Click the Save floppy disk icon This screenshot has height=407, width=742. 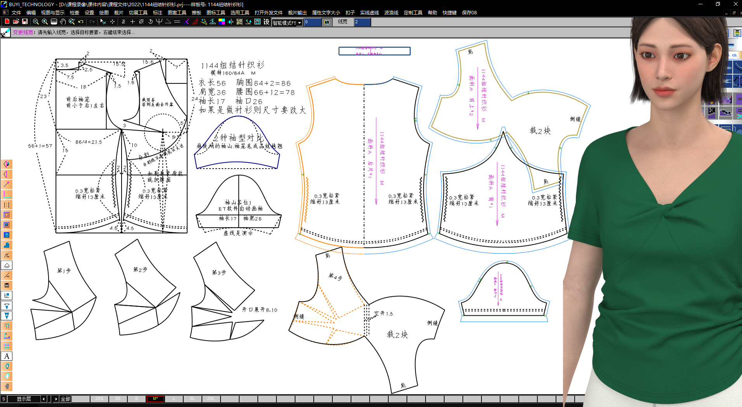(x=25, y=22)
